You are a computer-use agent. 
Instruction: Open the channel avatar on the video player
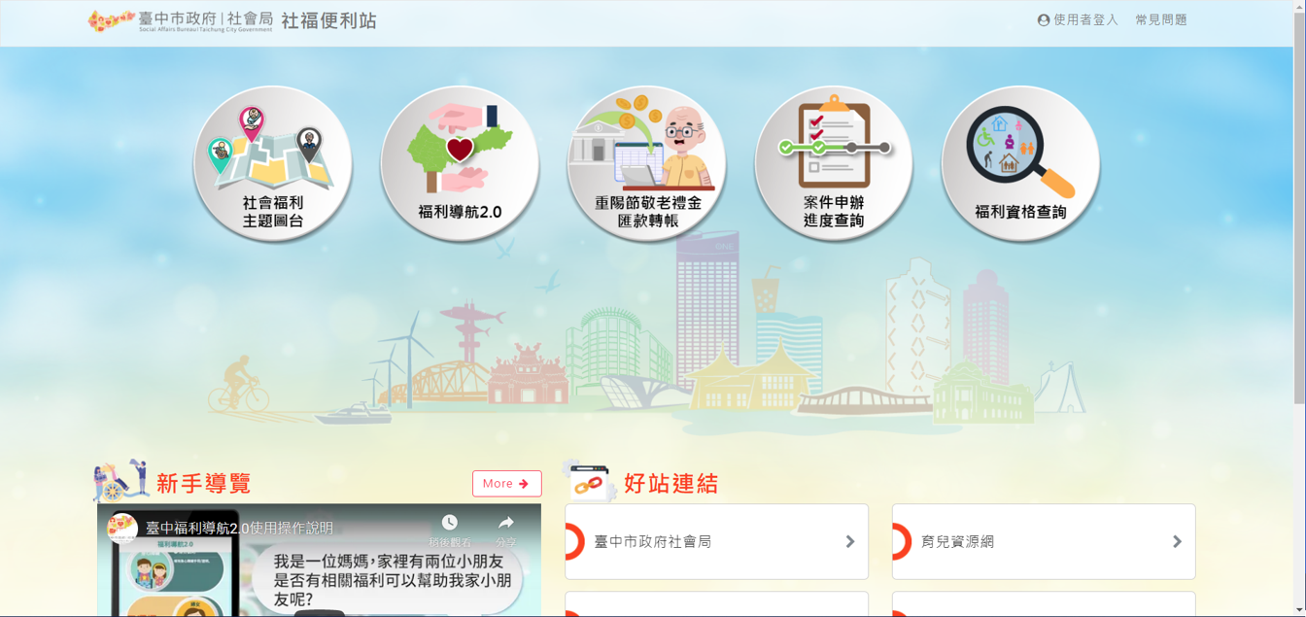(121, 529)
